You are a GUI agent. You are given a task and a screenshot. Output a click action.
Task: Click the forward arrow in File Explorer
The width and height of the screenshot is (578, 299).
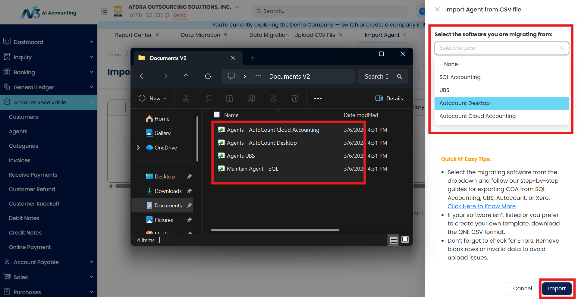(165, 76)
